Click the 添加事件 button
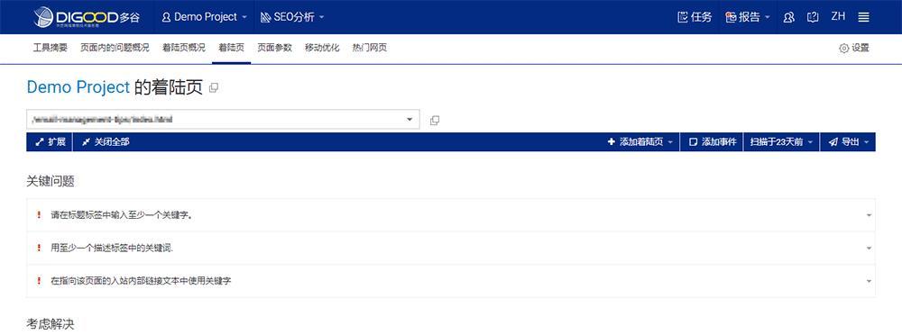 [x=713, y=142]
